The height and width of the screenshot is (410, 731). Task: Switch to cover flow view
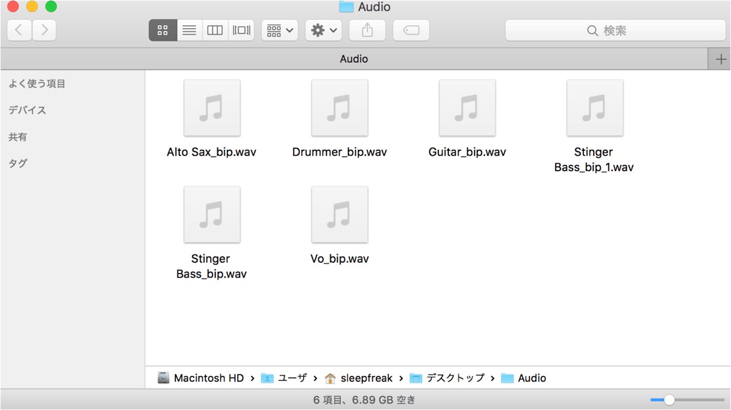tap(241, 30)
